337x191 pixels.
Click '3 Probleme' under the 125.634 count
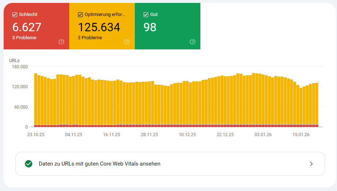point(90,38)
